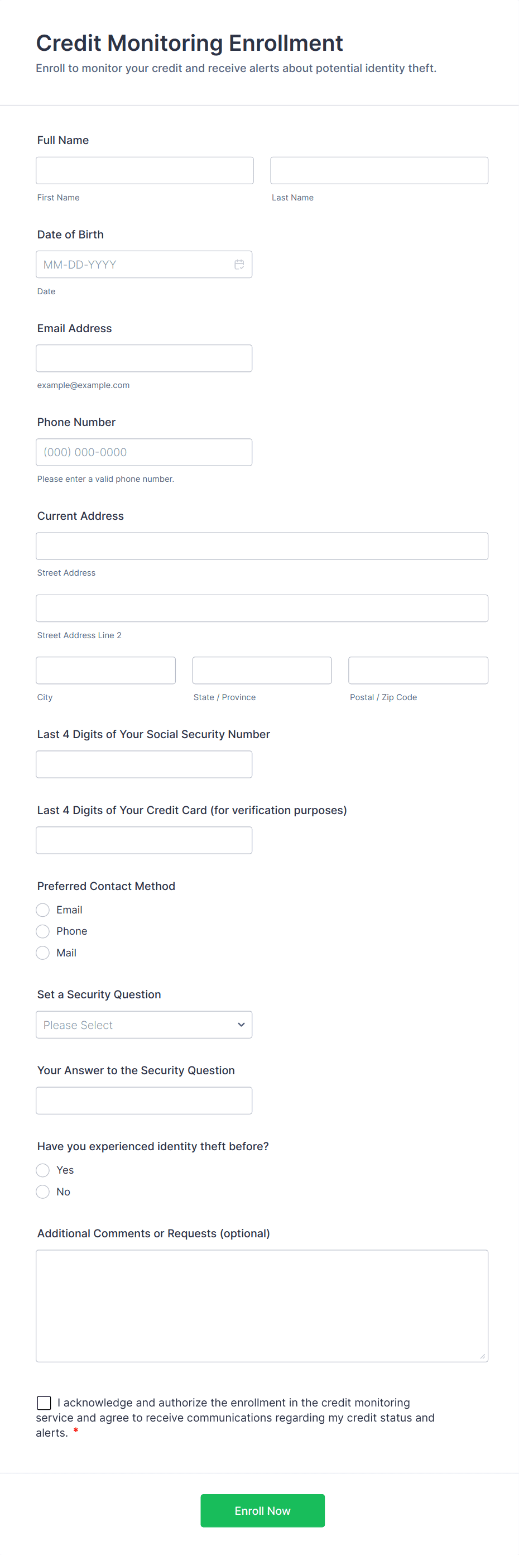Click the Last Name input field
Screen dimensions: 519x1555
(x=378, y=171)
